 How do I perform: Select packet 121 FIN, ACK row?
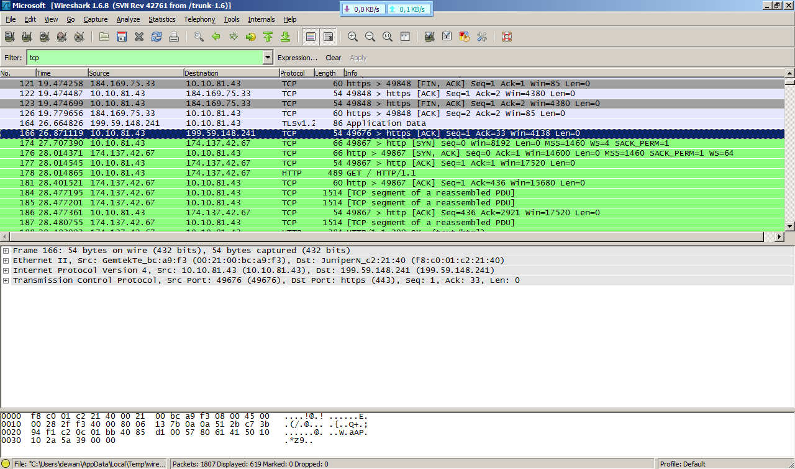(x=393, y=84)
